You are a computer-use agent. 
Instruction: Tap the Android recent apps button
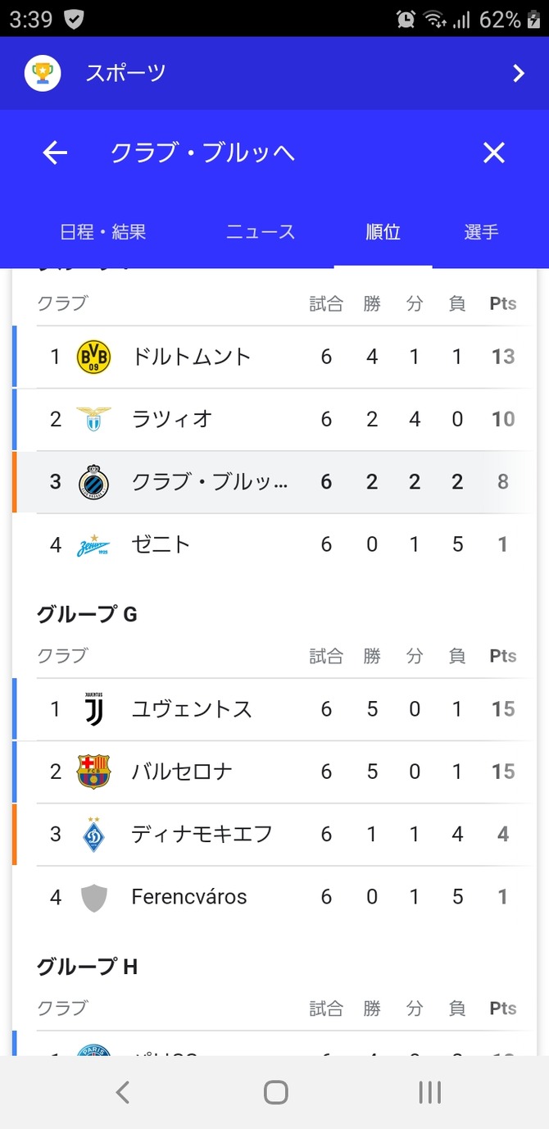click(x=429, y=1092)
